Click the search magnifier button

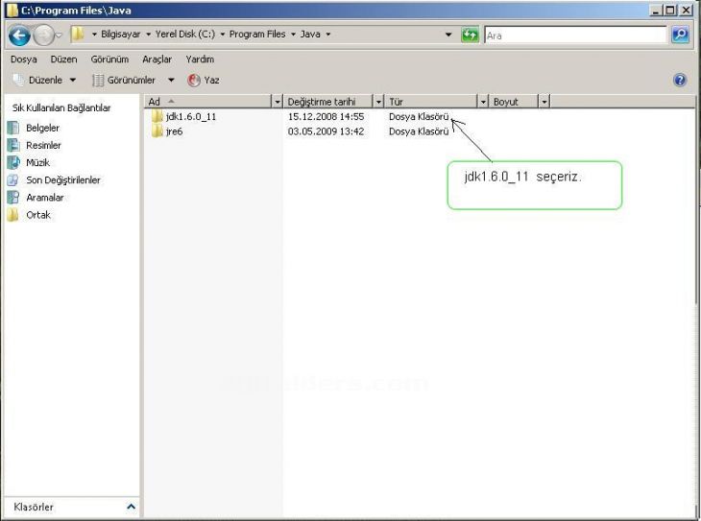click(680, 35)
